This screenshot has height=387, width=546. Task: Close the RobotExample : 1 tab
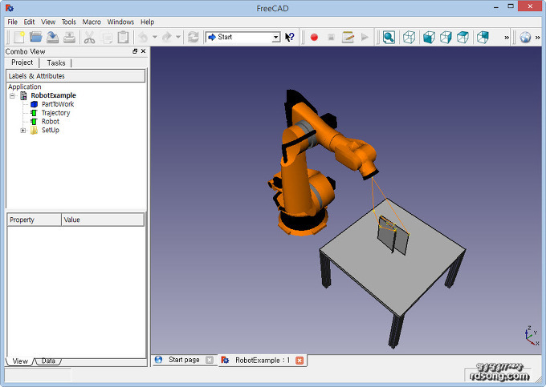299,361
